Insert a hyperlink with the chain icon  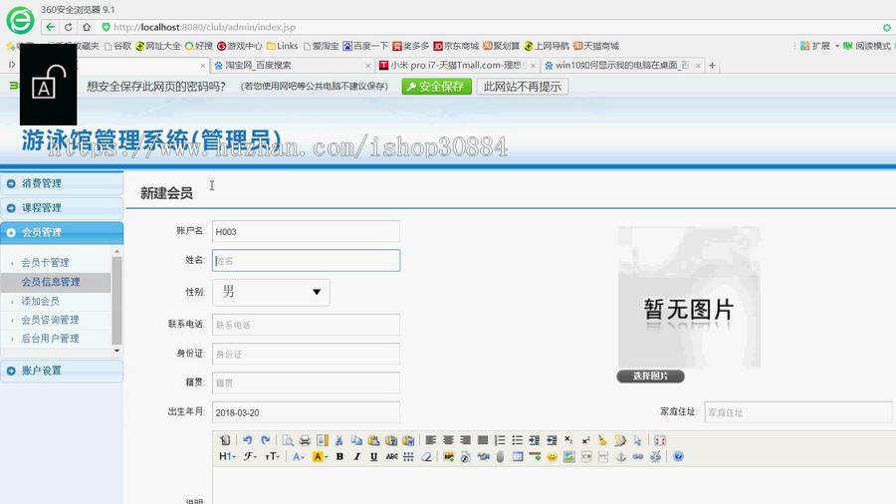[x=638, y=456]
